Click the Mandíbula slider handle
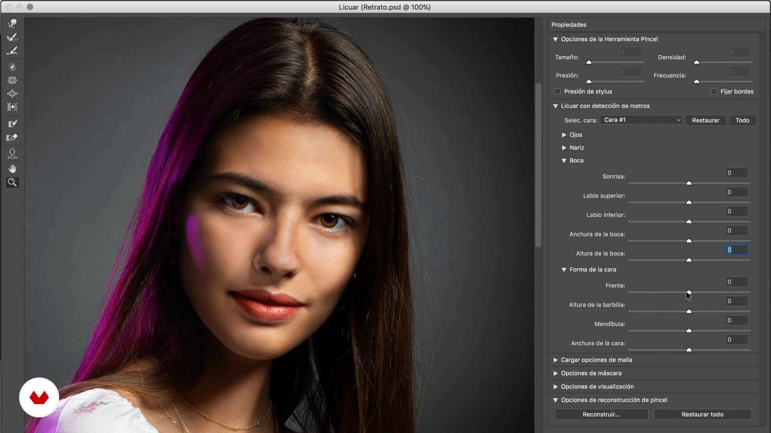Viewport: 771px width, 433px height. [x=689, y=331]
